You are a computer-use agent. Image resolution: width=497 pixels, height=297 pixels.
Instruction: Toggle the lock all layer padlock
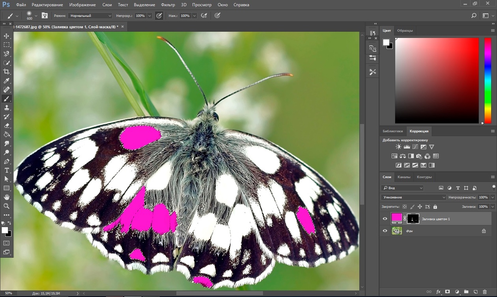point(435,207)
